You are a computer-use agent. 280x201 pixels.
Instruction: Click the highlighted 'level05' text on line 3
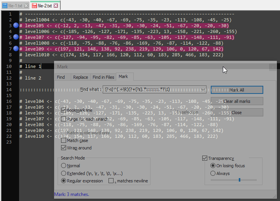tap(35, 26)
